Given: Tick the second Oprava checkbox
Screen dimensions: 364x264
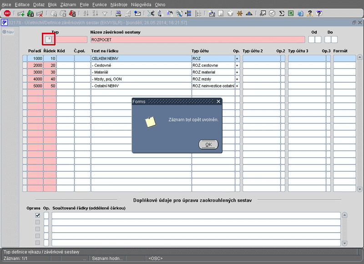Looking at the screenshot, I should point(38,222).
